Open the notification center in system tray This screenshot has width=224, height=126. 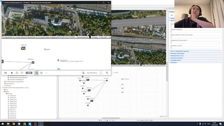pos(221,124)
